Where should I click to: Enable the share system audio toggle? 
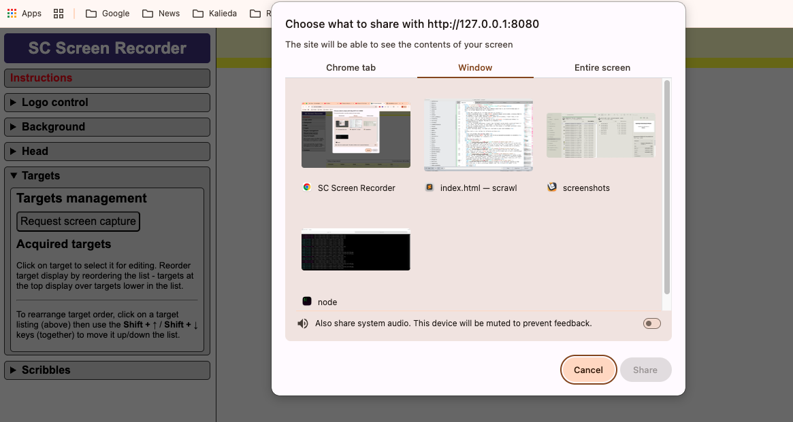click(x=651, y=323)
